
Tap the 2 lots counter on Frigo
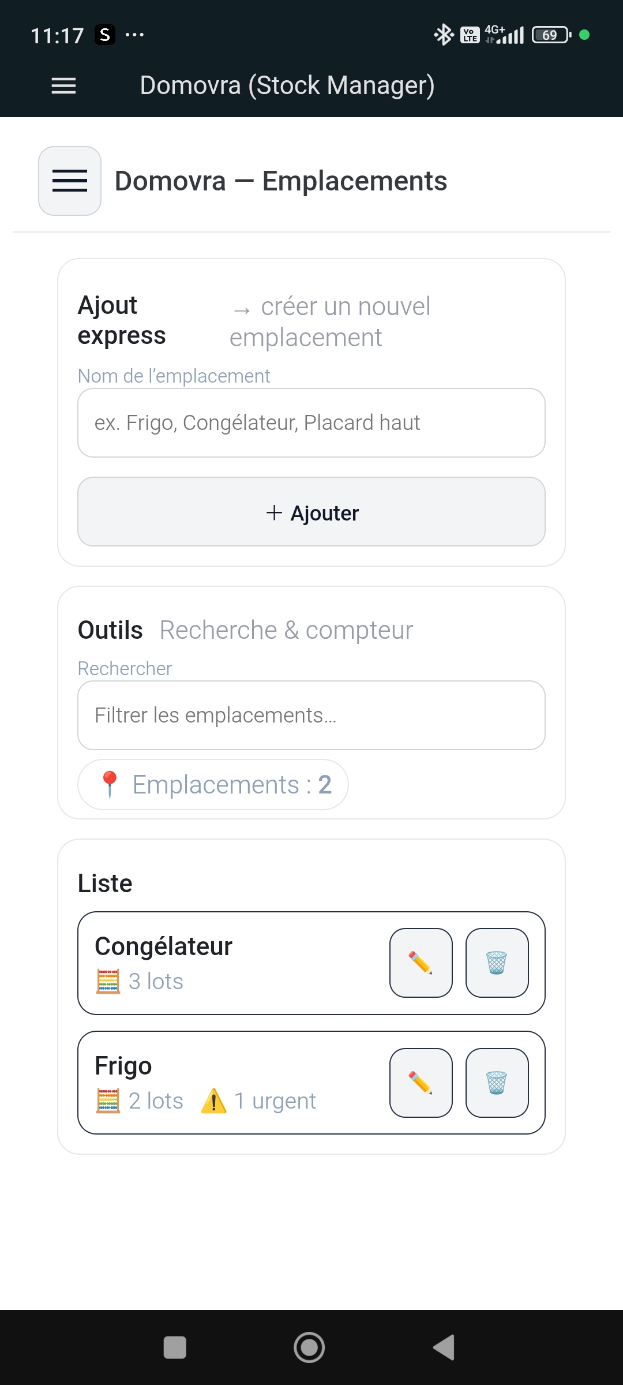[156, 1101]
